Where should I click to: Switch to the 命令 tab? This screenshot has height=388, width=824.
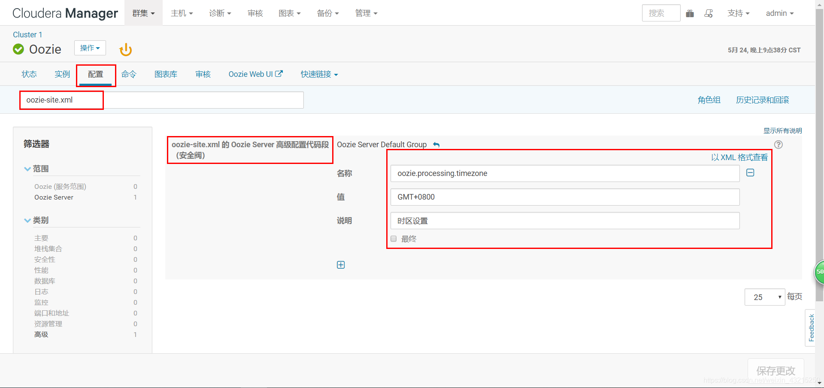pyautogui.click(x=129, y=74)
